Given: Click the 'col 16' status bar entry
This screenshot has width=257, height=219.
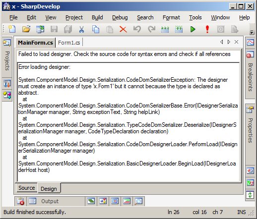Looking at the screenshot, I should pos(199,212).
